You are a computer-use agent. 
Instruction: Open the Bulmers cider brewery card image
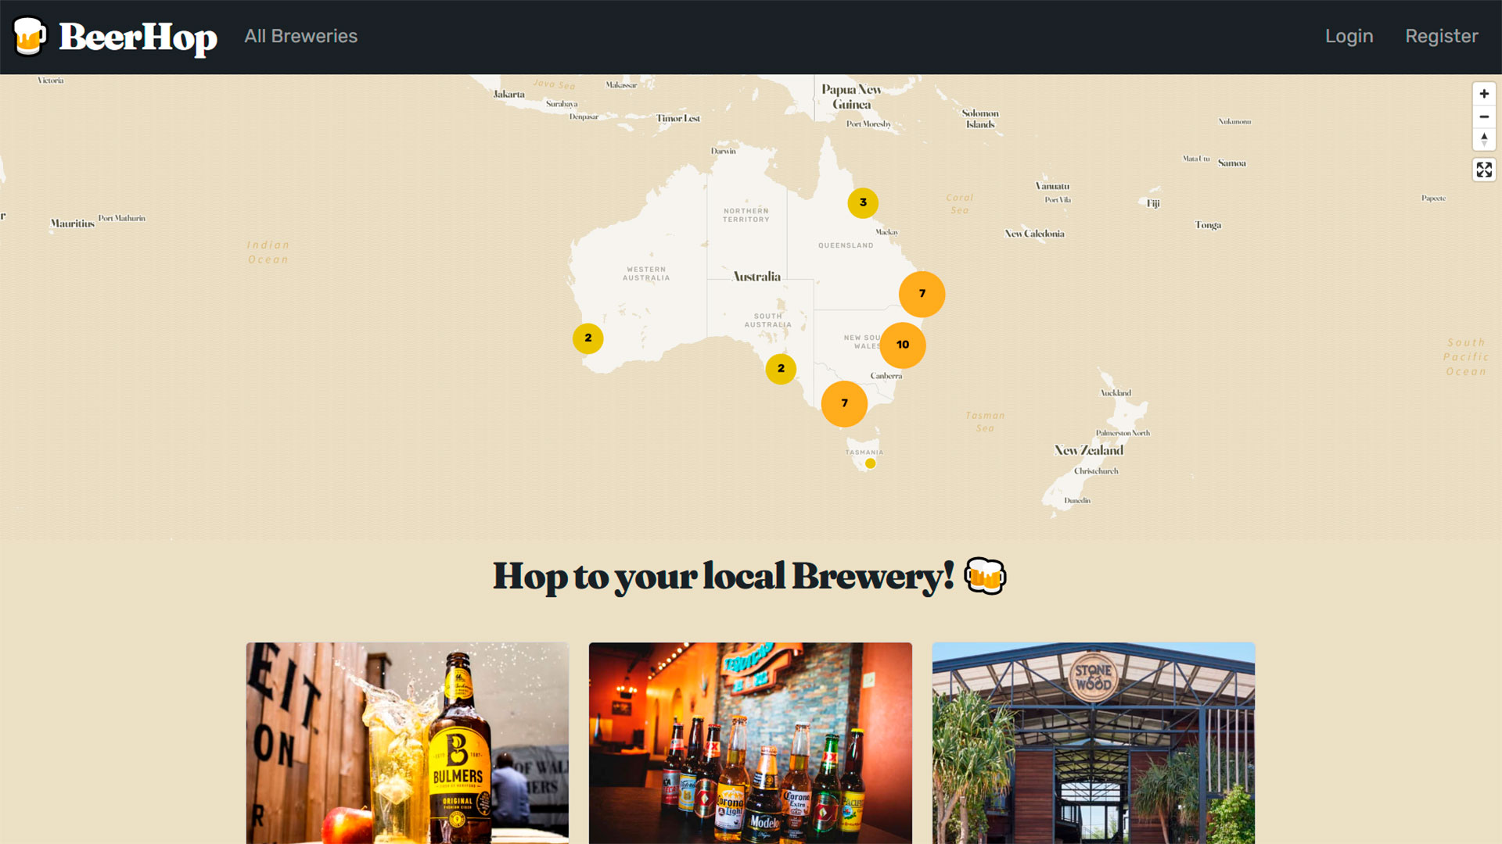point(408,742)
